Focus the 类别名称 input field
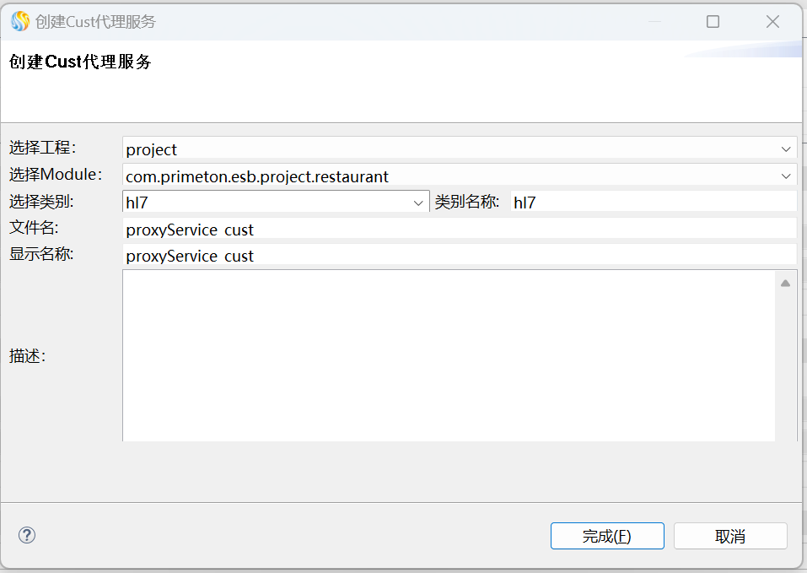 (652, 203)
